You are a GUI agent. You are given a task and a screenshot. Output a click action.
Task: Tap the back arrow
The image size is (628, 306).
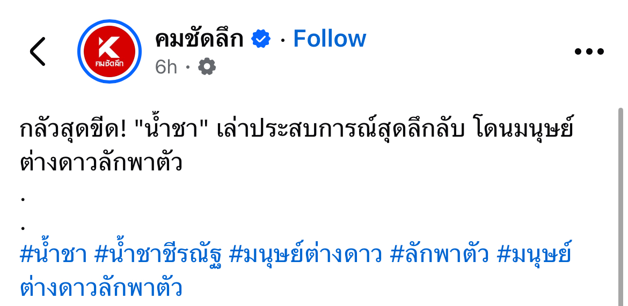tap(38, 52)
